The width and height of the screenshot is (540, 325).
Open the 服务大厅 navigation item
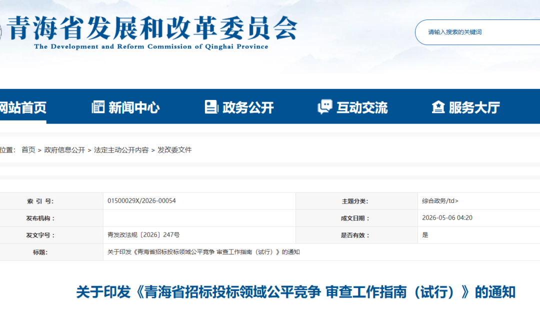pyautogui.click(x=474, y=108)
